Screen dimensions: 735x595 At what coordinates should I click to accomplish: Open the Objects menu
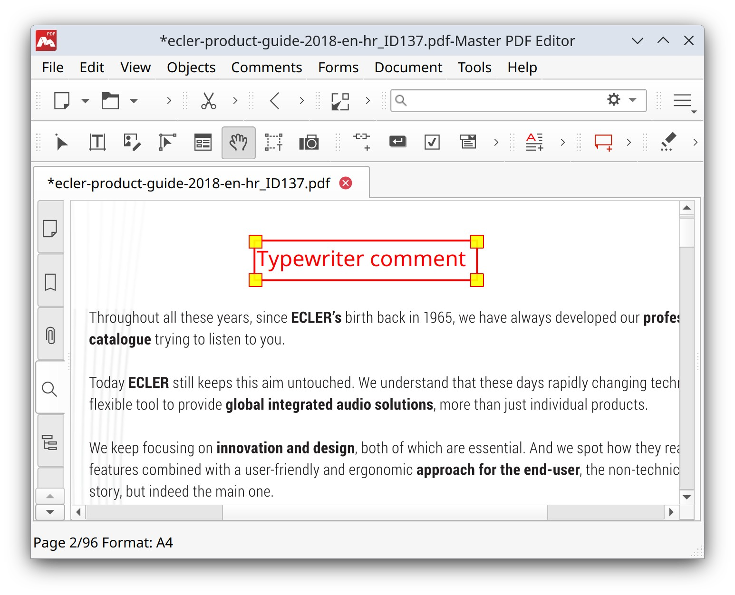click(191, 67)
